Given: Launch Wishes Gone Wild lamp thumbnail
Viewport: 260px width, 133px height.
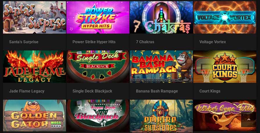Looking at the screenshot, I should point(225,116).
